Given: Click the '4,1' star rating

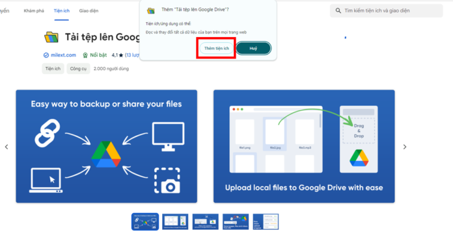Looking at the screenshot, I should [117, 55].
